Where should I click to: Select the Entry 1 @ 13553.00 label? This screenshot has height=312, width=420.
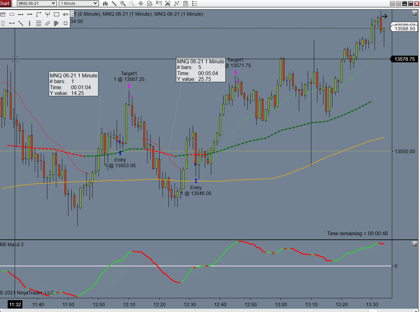click(x=120, y=163)
